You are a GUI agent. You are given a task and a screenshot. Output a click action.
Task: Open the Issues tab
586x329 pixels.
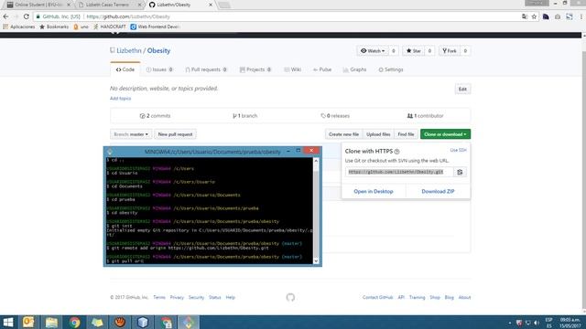coord(159,69)
